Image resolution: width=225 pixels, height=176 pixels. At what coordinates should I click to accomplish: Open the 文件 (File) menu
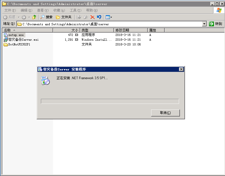pos(10,10)
